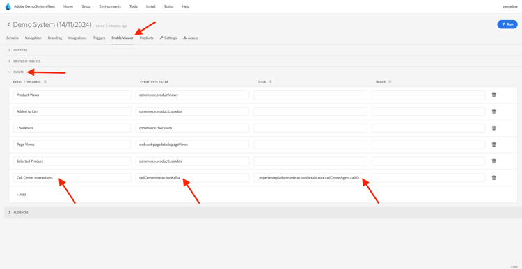Open the Home menu
522x269 pixels.
(x=68, y=6)
